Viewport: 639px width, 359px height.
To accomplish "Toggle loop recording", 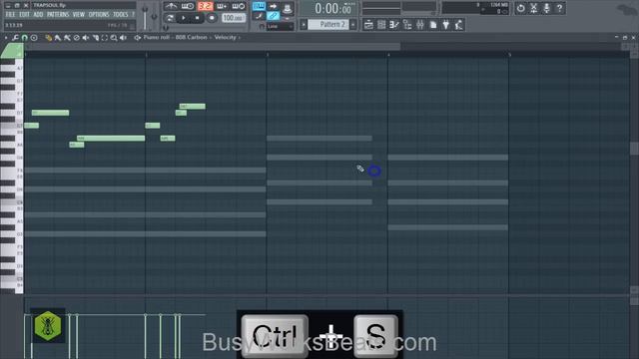I will (239, 6).
